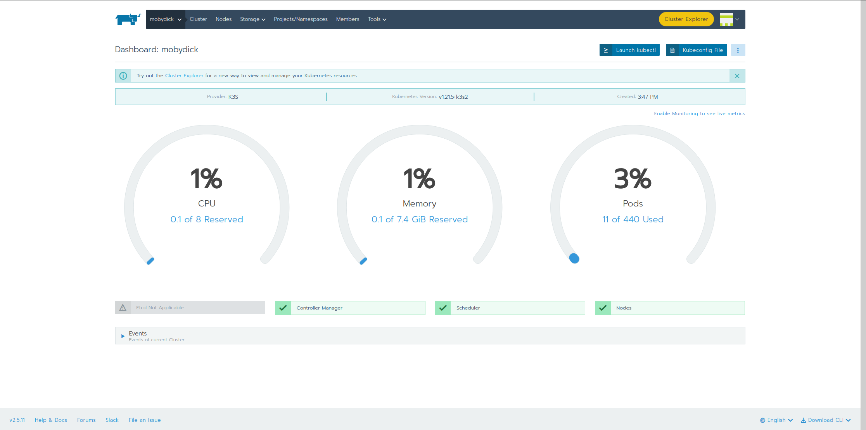The width and height of the screenshot is (866, 430).
Task: Click Enable Monitoring to see live metrics
Action: 699,114
